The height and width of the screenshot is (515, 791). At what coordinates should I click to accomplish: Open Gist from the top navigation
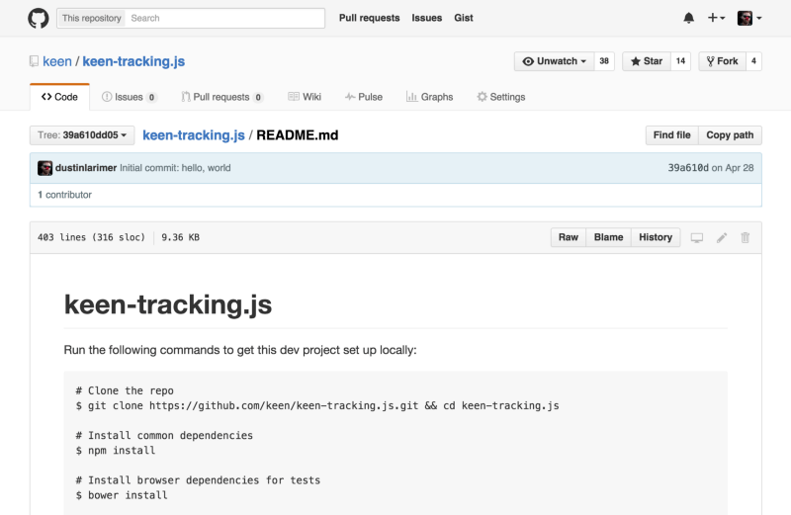point(464,18)
